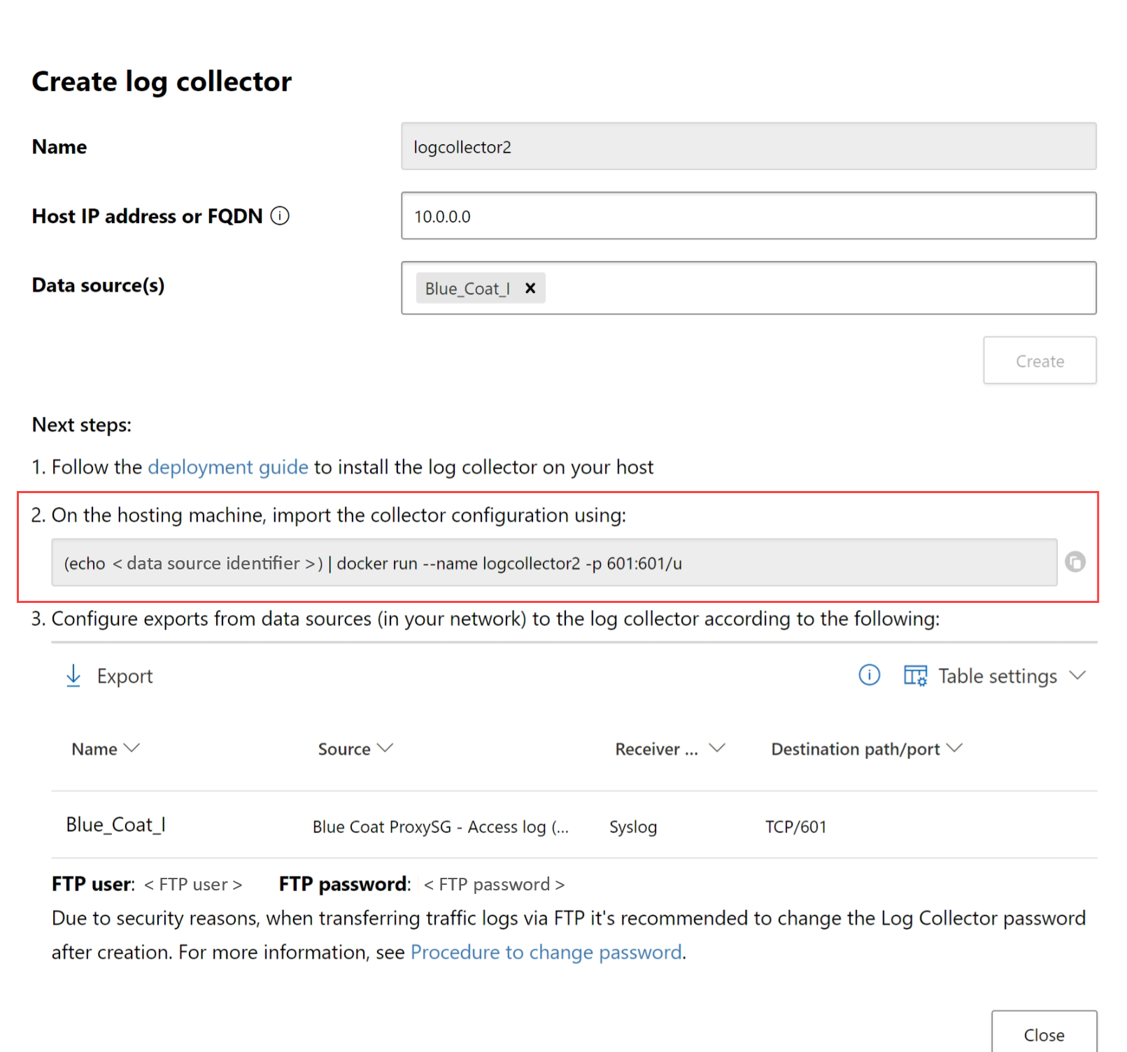Open Destination path/port column chevron

[x=954, y=748]
